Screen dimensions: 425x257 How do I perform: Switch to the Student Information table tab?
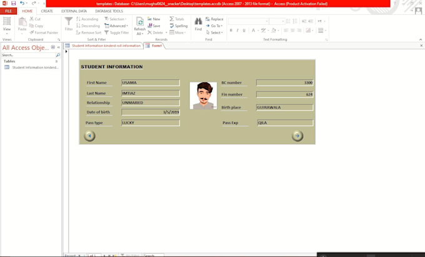coord(103,46)
